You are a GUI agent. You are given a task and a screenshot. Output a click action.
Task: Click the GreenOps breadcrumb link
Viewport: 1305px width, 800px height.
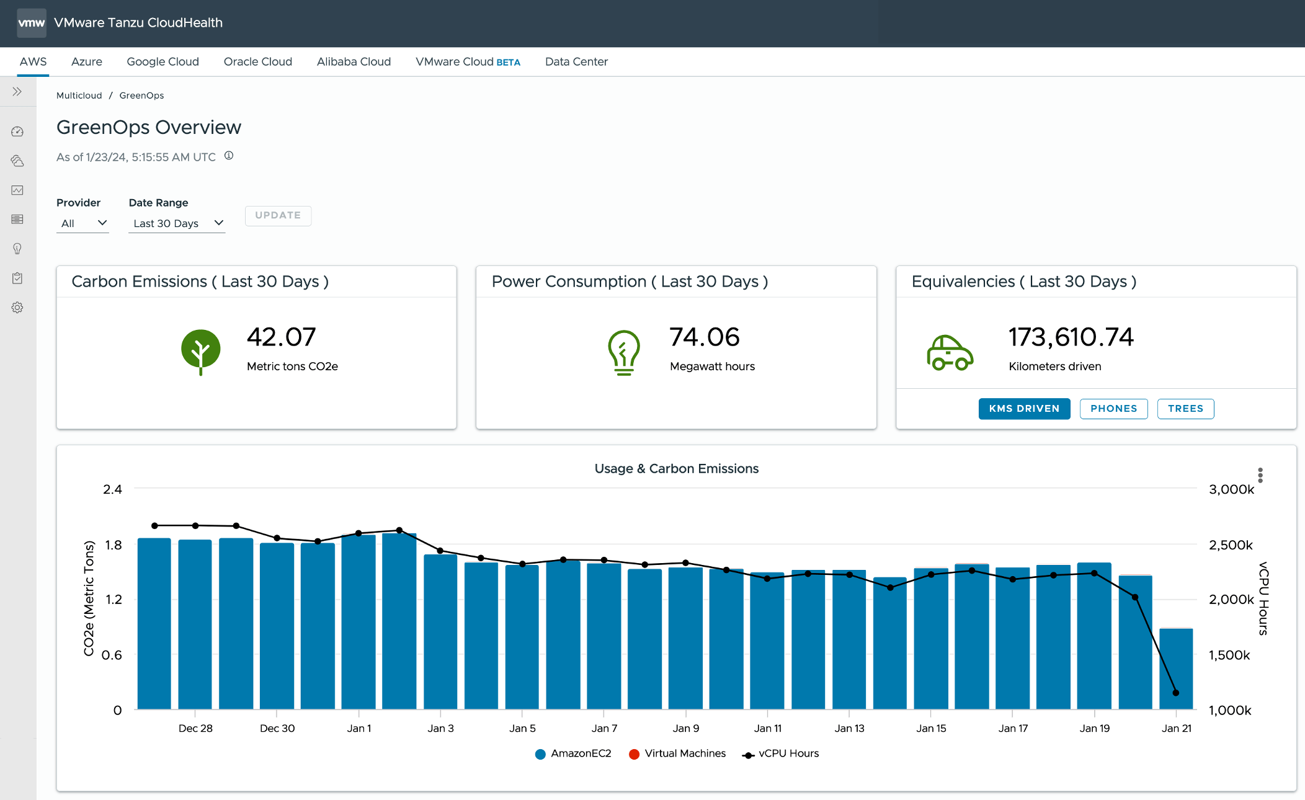click(x=141, y=96)
